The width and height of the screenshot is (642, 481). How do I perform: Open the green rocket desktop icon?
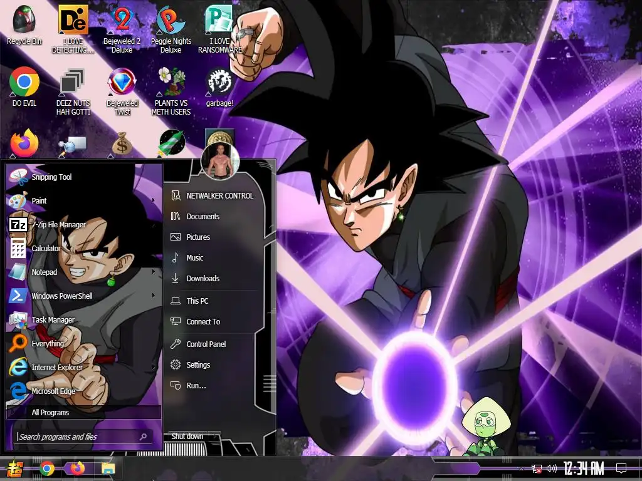[x=172, y=143]
